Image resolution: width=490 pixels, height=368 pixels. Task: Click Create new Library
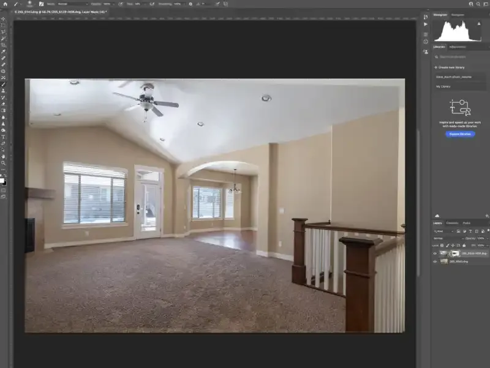pyautogui.click(x=451, y=67)
